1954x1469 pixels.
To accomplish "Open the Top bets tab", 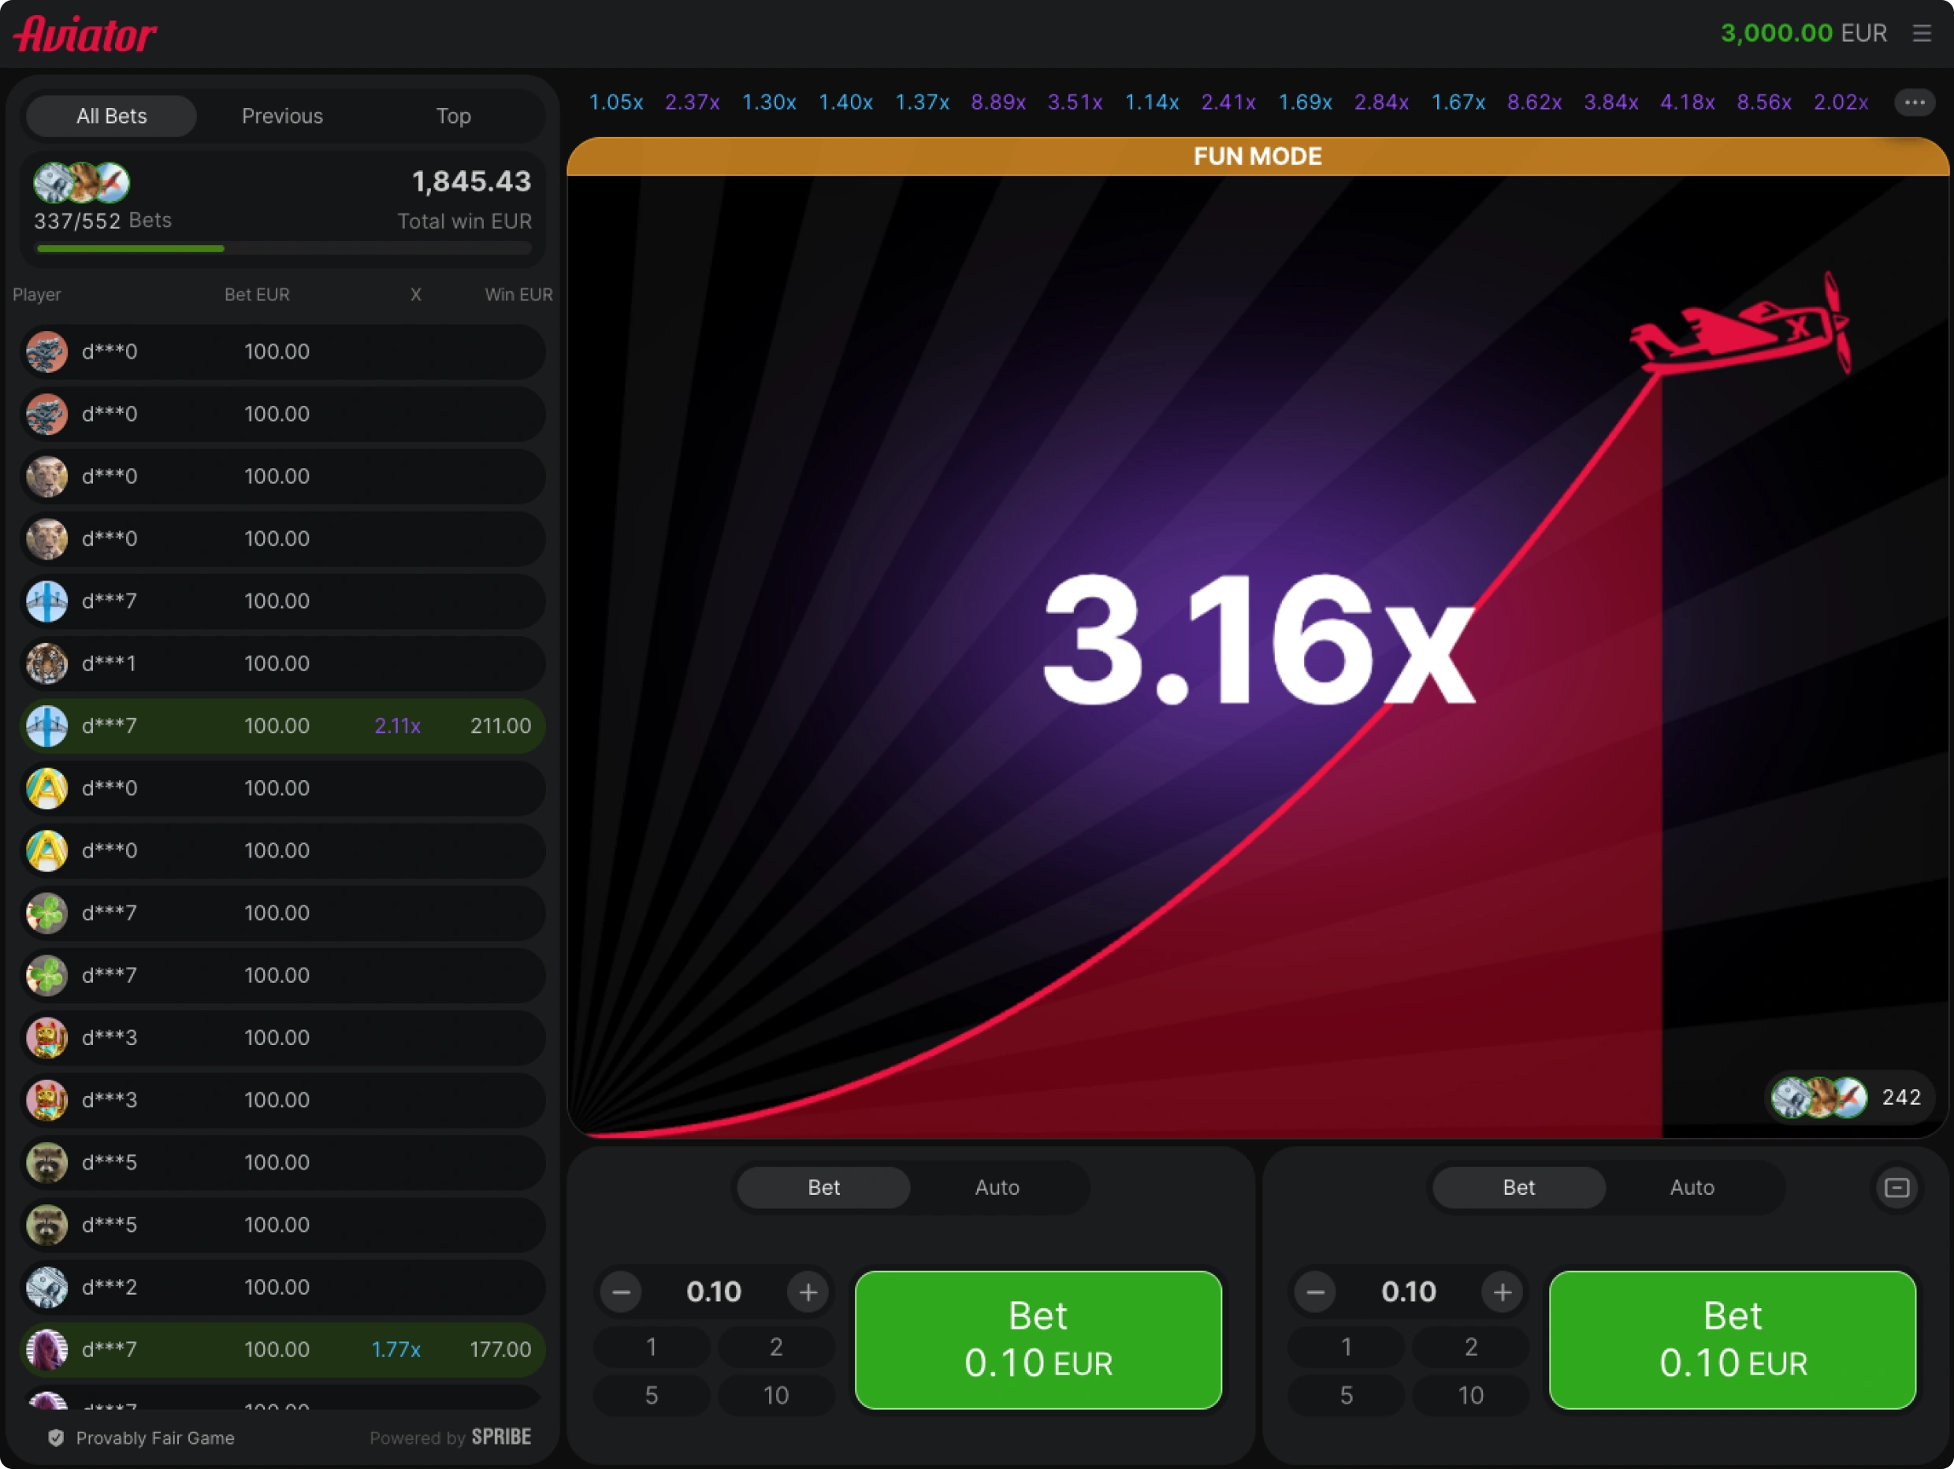I will point(452,116).
